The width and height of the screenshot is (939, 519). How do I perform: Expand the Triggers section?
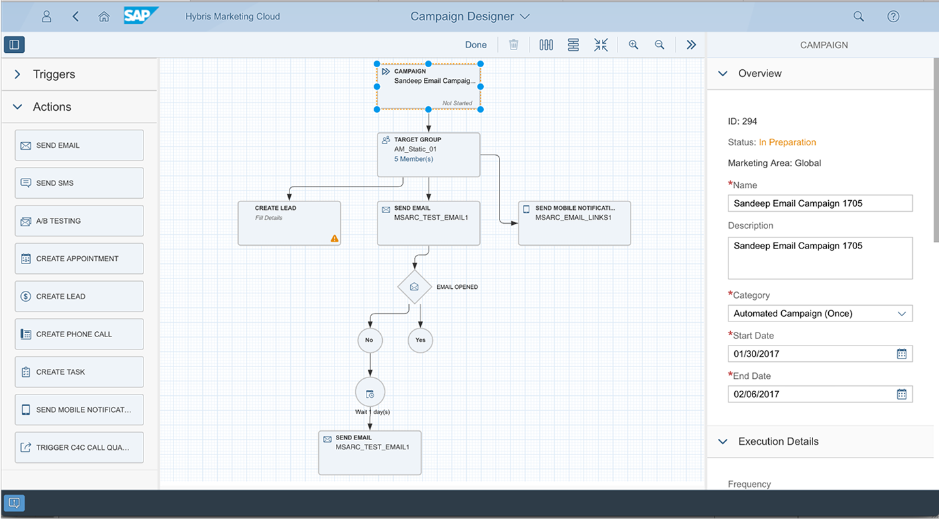(x=18, y=74)
